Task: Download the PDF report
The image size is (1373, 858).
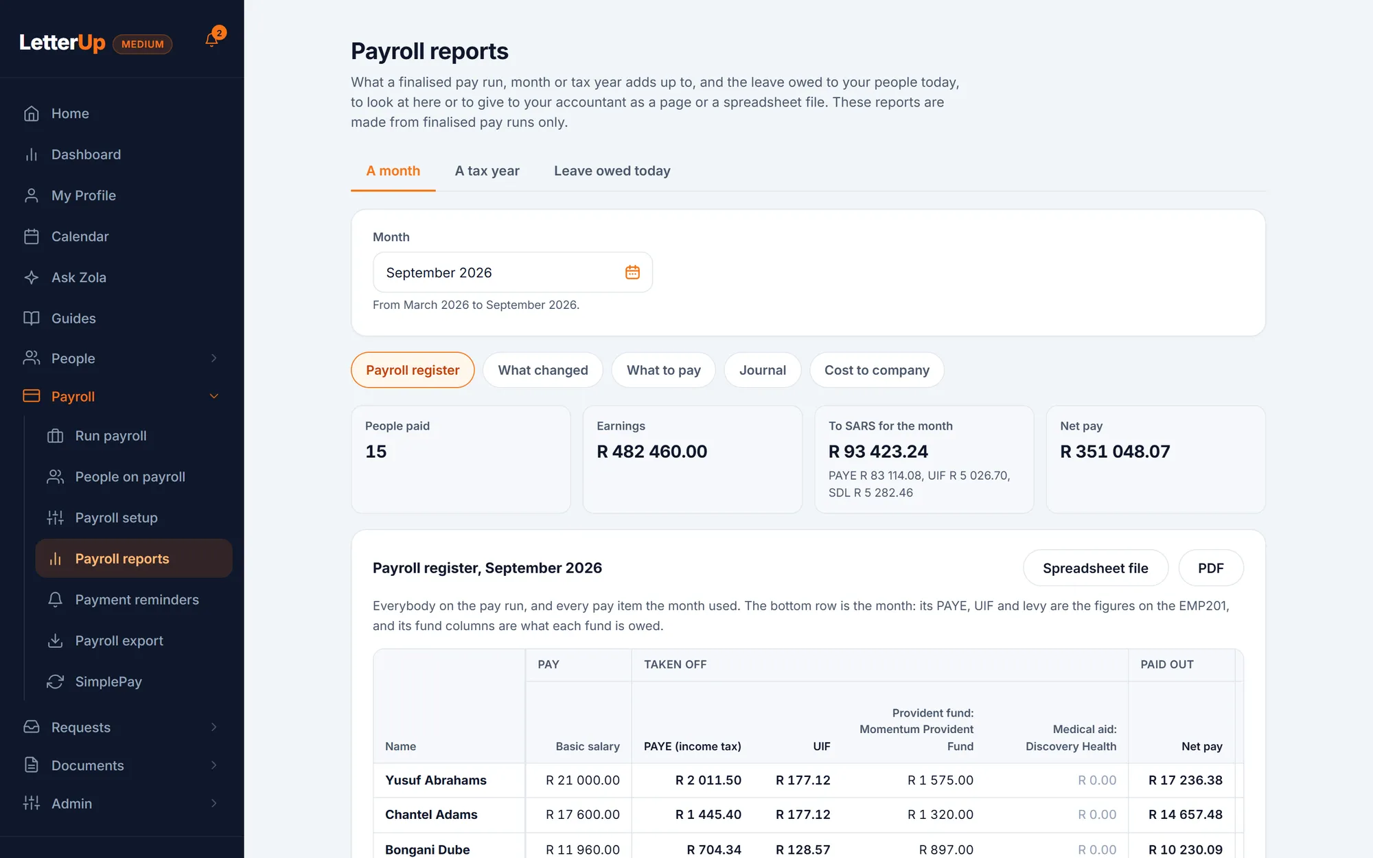Action: click(x=1211, y=568)
